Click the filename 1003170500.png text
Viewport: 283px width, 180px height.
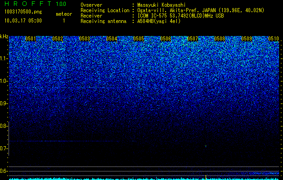[23, 12]
